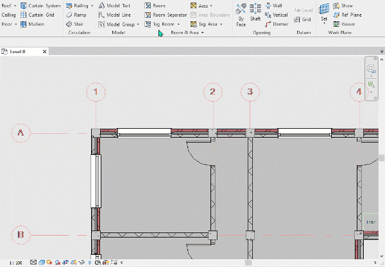Open Detail Level control in status bar

tap(33, 263)
